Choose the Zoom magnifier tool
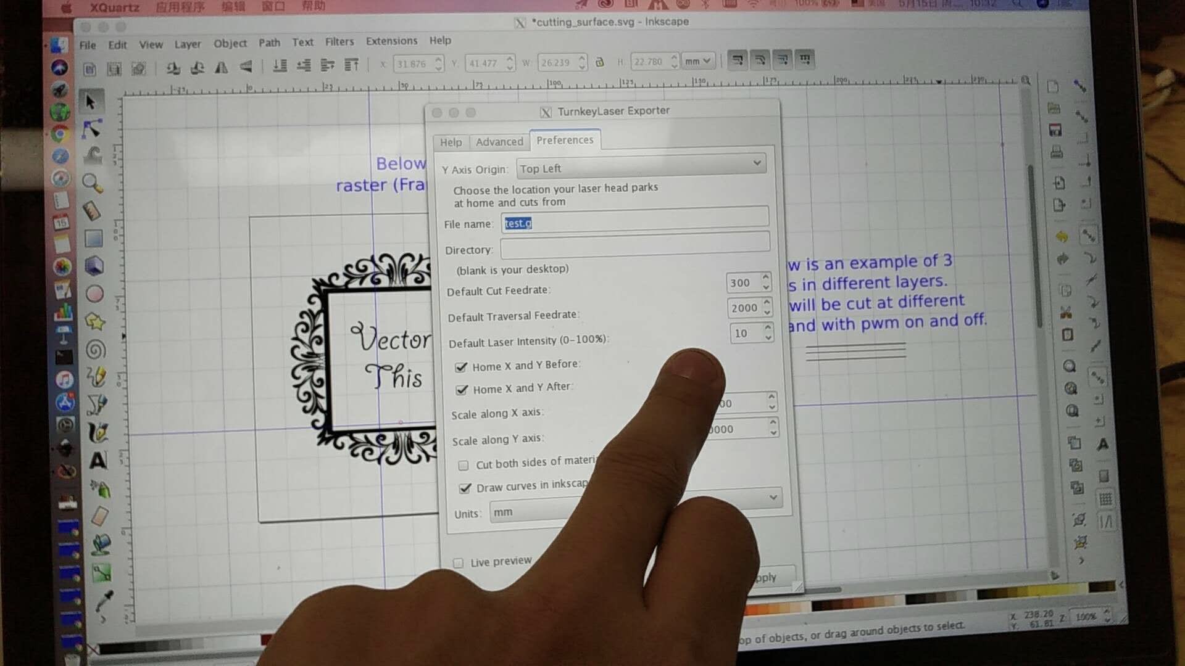Image resolution: width=1185 pixels, height=666 pixels. [x=92, y=183]
